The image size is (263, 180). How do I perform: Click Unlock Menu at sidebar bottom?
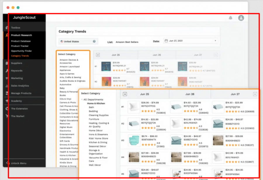tap(19, 163)
